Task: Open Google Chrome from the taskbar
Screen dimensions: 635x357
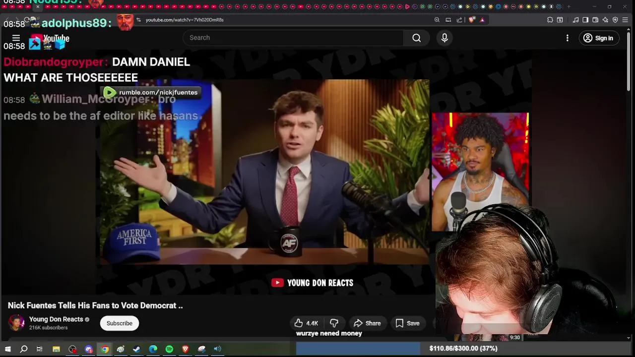Action: pyautogui.click(x=105, y=349)
